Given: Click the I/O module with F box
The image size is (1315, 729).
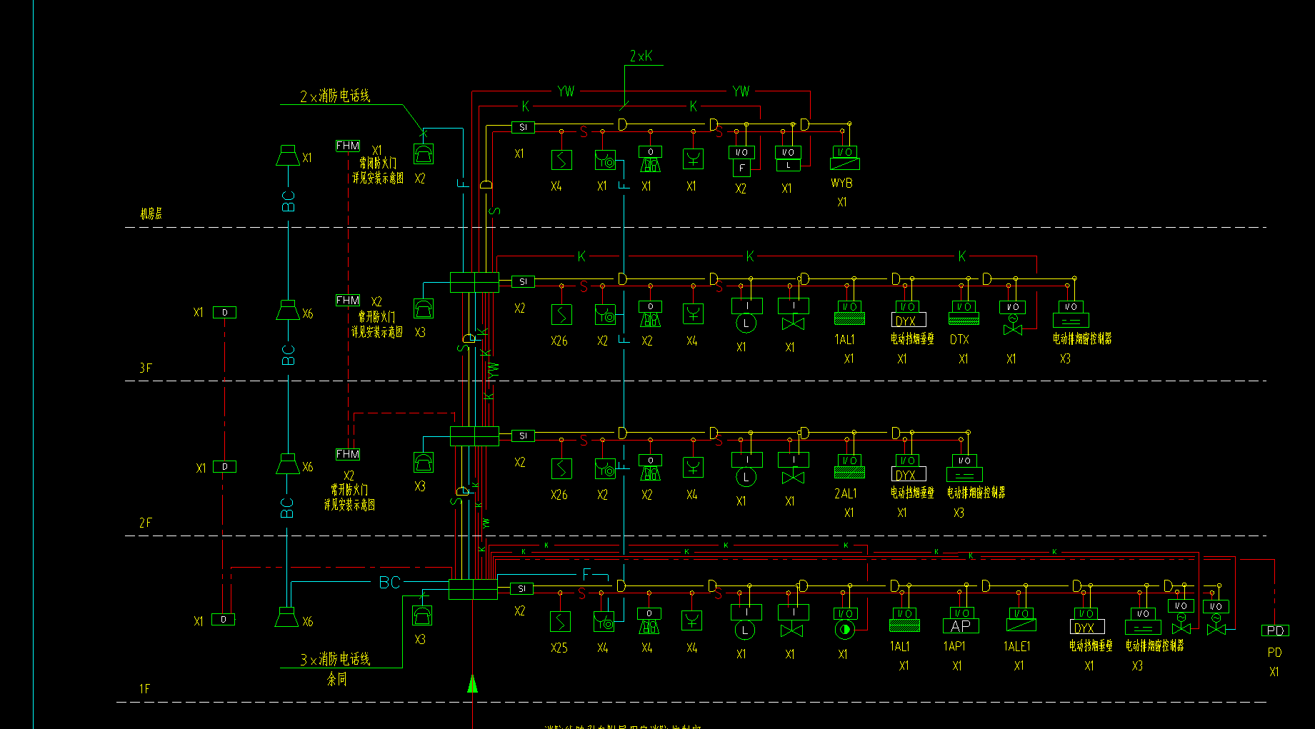Looking at the screenshot, I should 741,161.
